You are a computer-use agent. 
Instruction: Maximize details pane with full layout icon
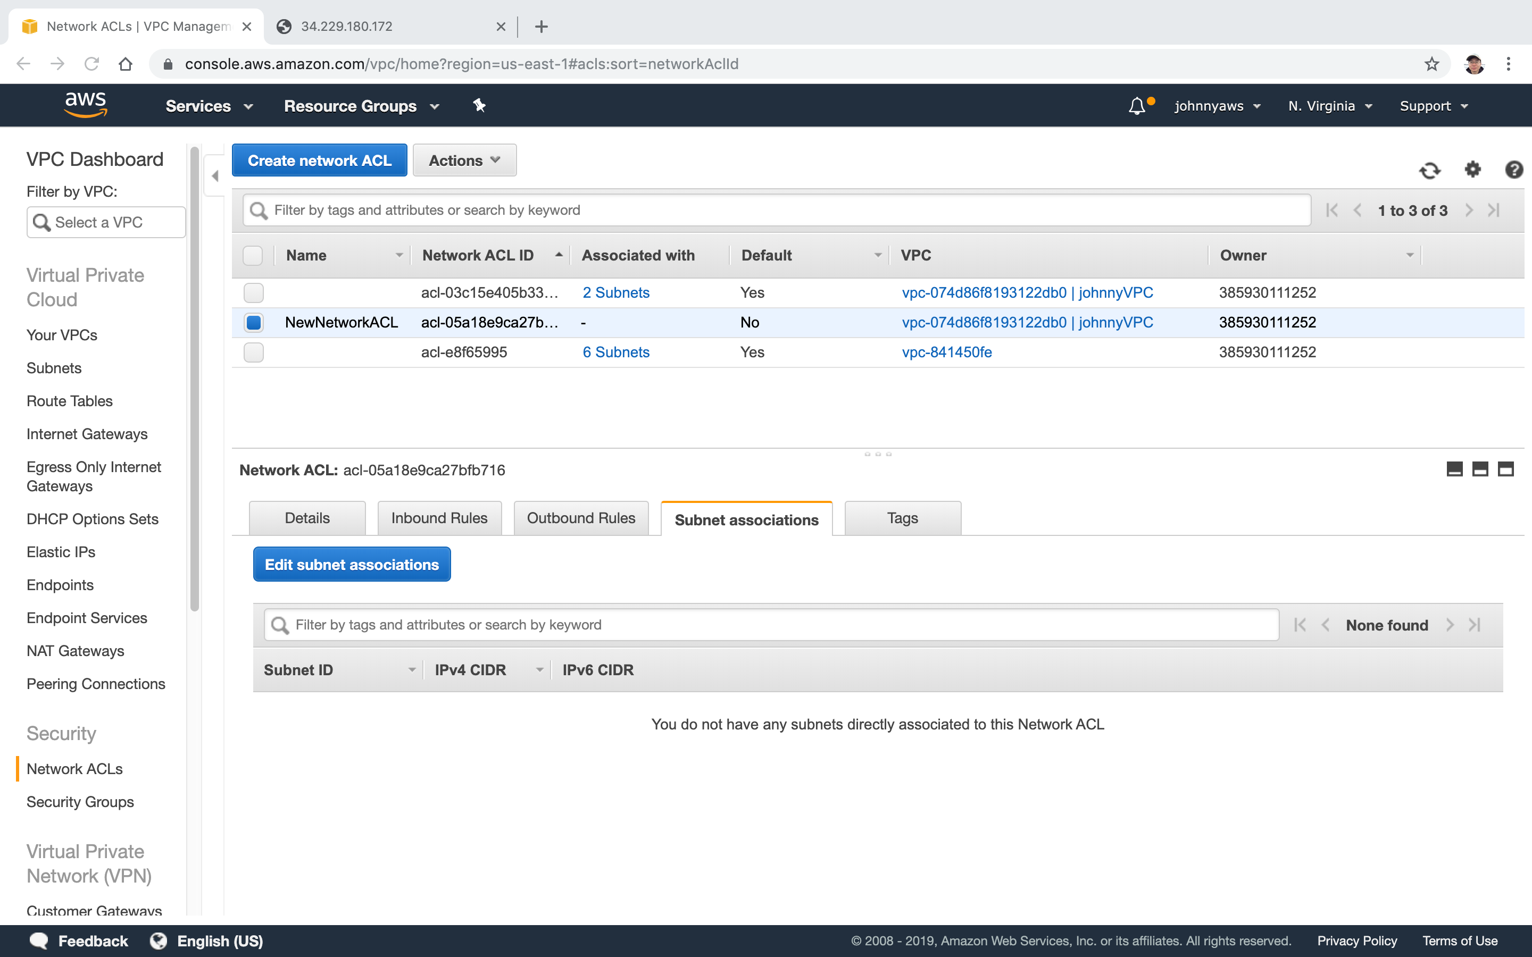1505,469
